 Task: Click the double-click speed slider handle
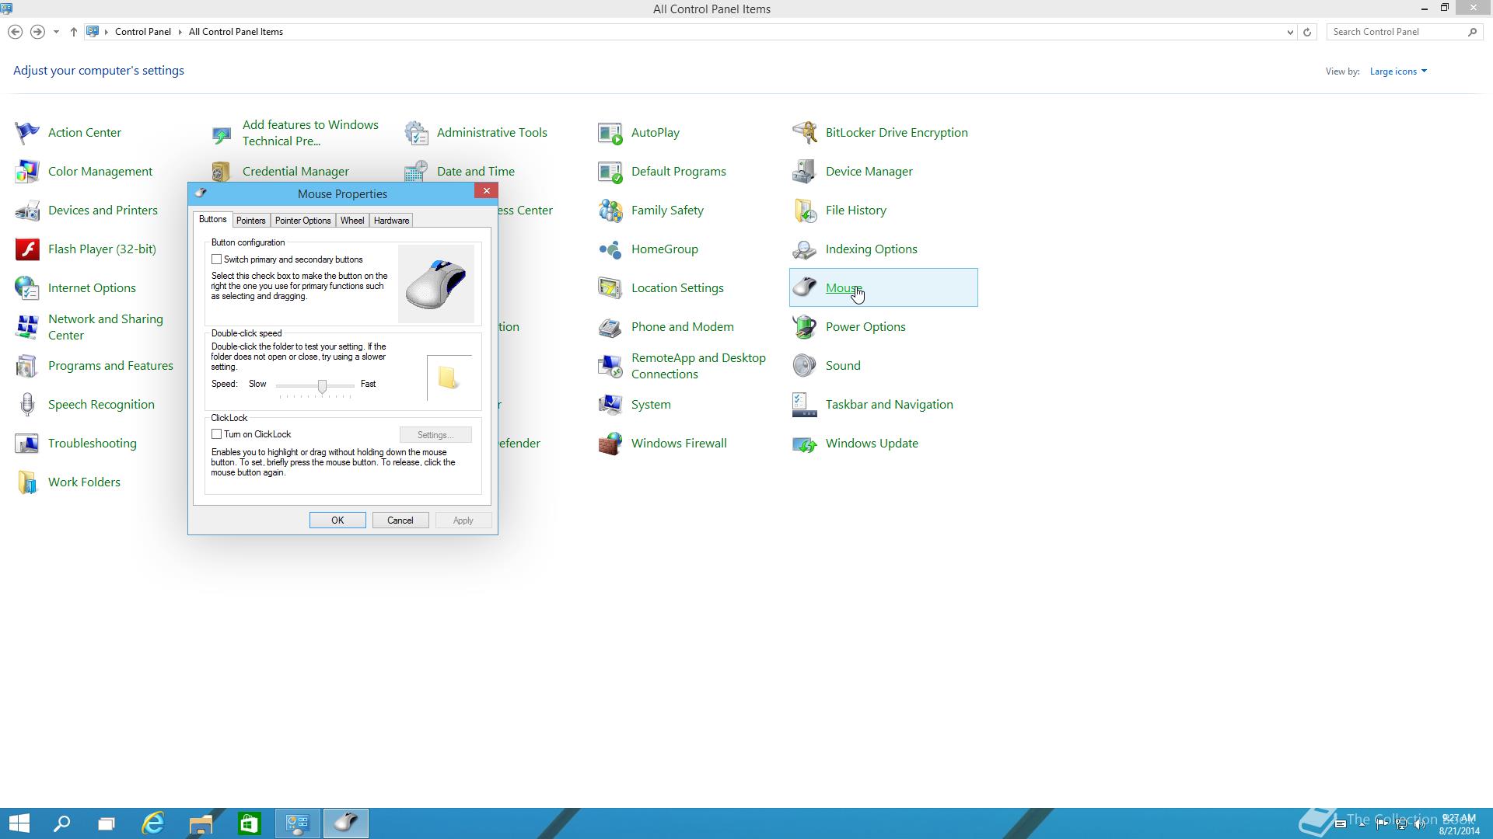[x=322, y=386]
